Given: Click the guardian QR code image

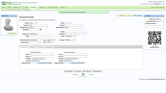Looking at the screenshot, I should 155,38.
